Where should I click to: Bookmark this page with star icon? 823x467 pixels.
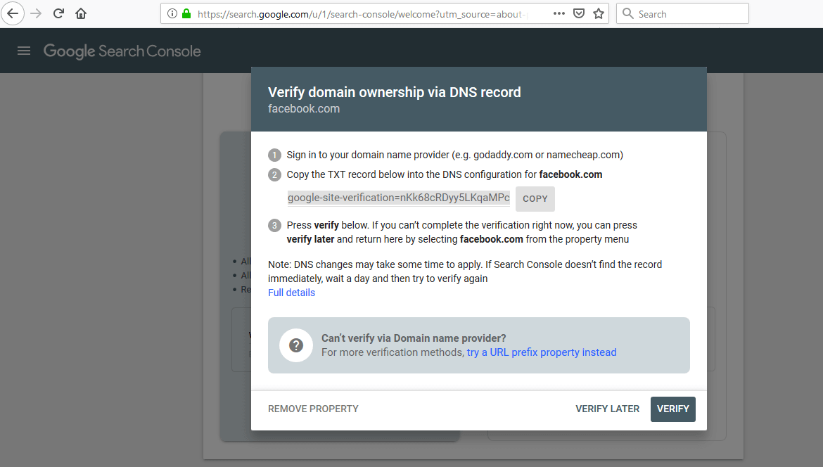(x=599, y=13)
